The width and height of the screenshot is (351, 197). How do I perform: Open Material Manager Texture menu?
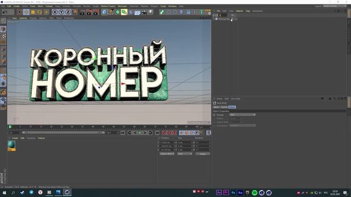pos(41,138)
